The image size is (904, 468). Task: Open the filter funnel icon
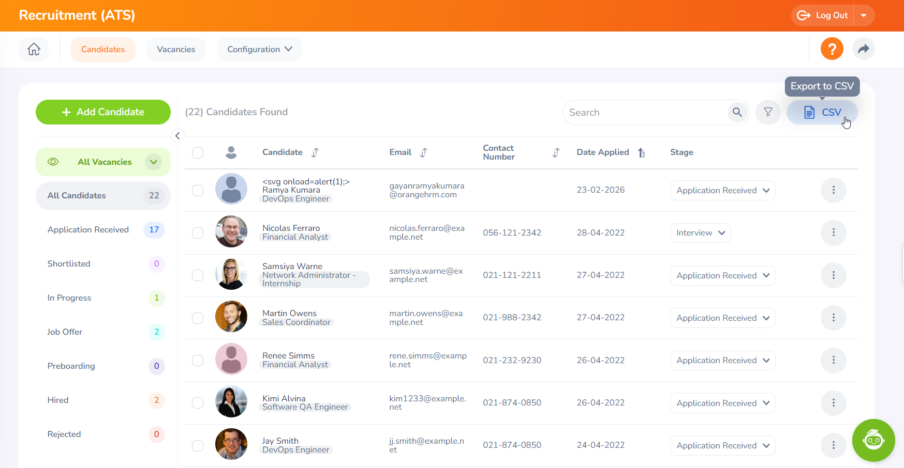click(768, 112)
